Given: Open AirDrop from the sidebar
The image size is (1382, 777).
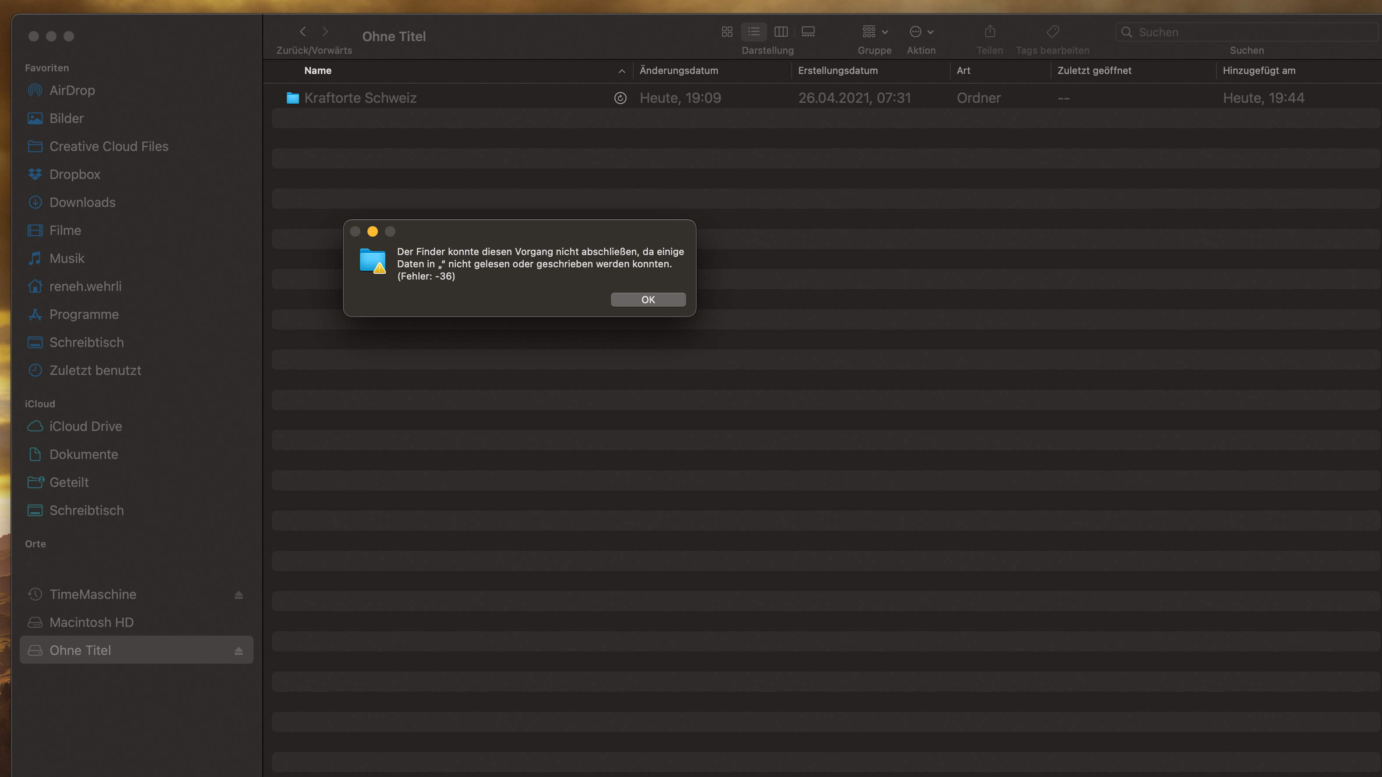Looking at the screenshot, I should coord(72,90).
